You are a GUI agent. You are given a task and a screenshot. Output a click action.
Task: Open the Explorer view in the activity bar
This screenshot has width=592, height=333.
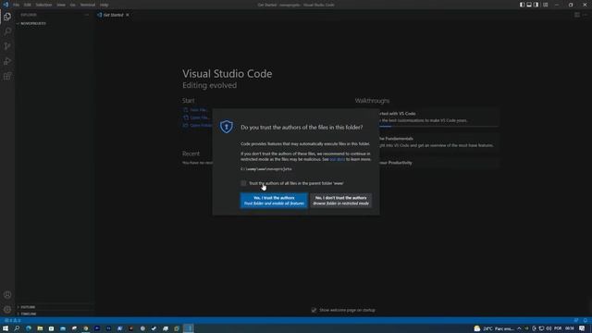point(7,17)
